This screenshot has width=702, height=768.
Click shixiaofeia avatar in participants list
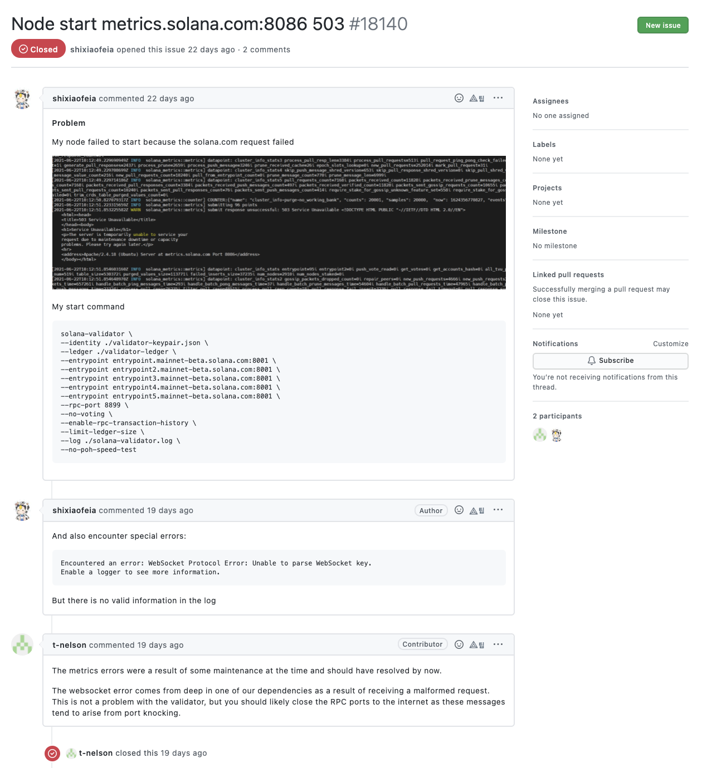(x=557, y=435)
